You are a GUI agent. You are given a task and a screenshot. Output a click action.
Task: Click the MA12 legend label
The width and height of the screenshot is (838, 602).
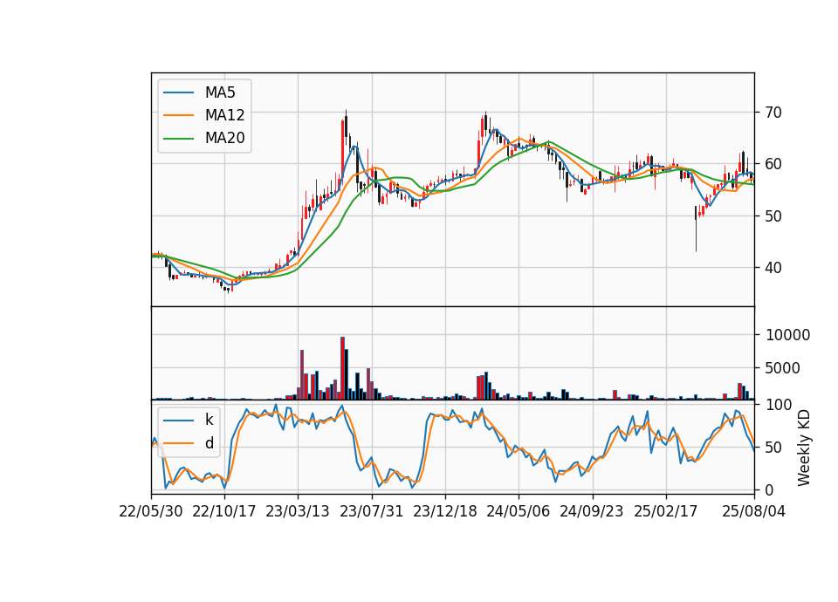tap(224, 115)
